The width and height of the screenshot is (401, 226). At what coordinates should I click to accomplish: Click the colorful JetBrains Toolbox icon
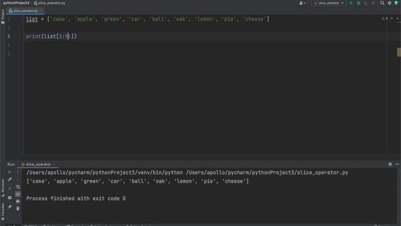[397, 3]
